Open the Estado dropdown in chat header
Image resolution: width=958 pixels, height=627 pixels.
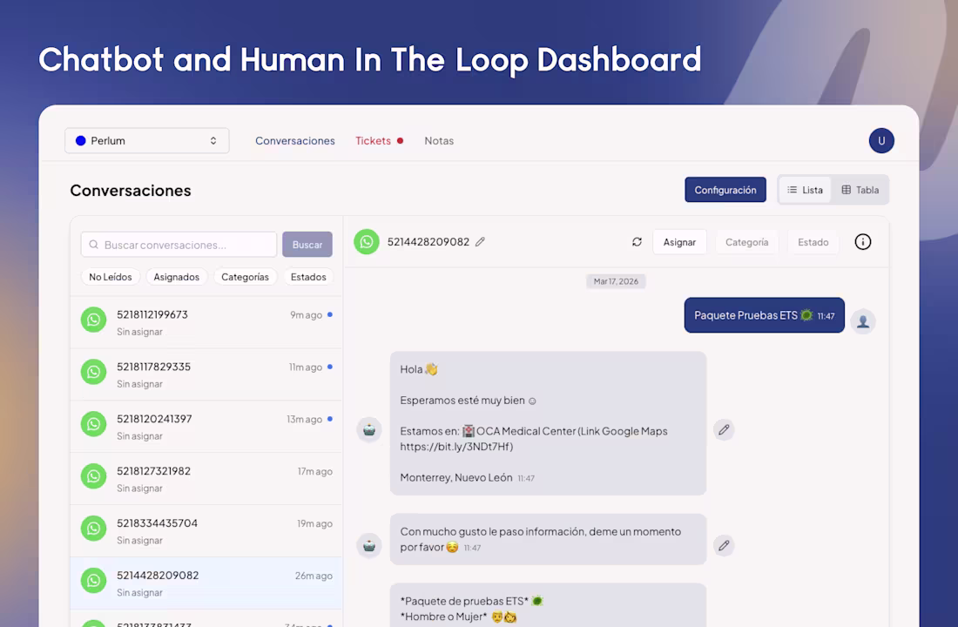(x=813, y=242)
